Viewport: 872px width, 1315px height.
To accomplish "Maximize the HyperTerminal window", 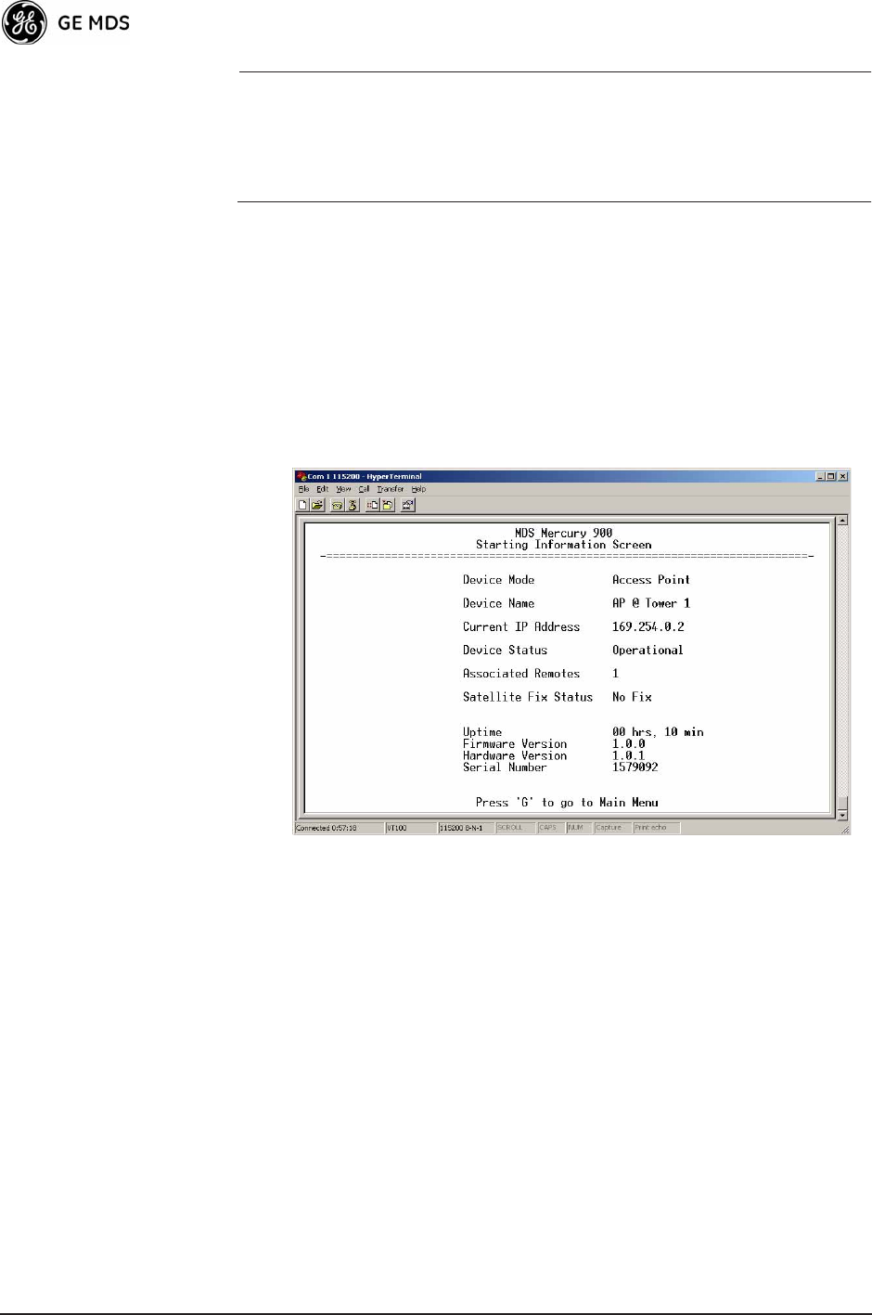I will click(831, 476).
